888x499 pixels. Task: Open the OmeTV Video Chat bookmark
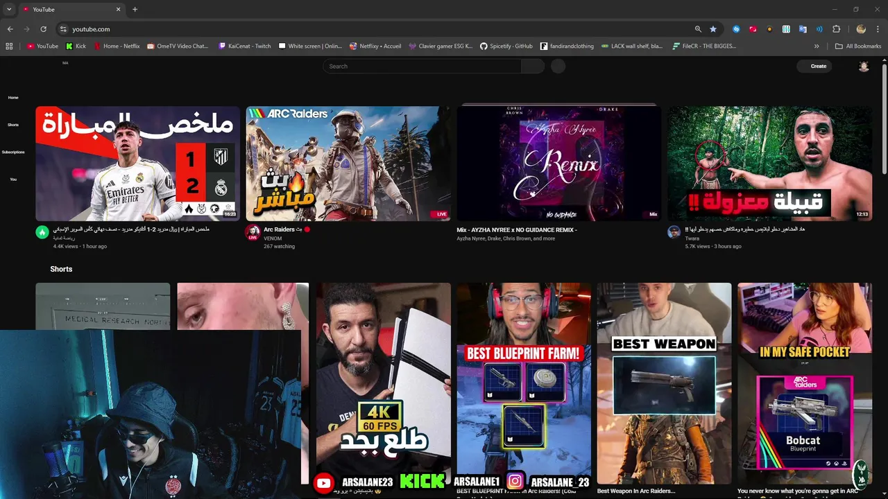(x=178, y=46)
